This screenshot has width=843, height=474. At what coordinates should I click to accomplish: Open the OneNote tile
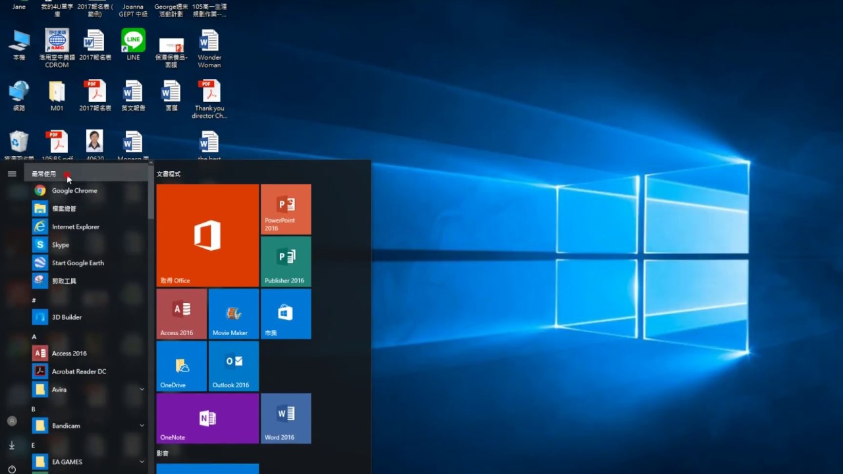click(x=207, y=418)
